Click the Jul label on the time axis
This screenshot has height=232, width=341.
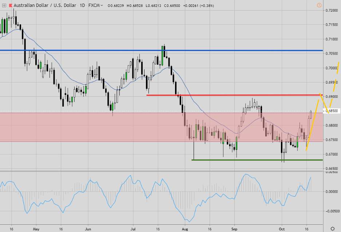coord(133,229)
